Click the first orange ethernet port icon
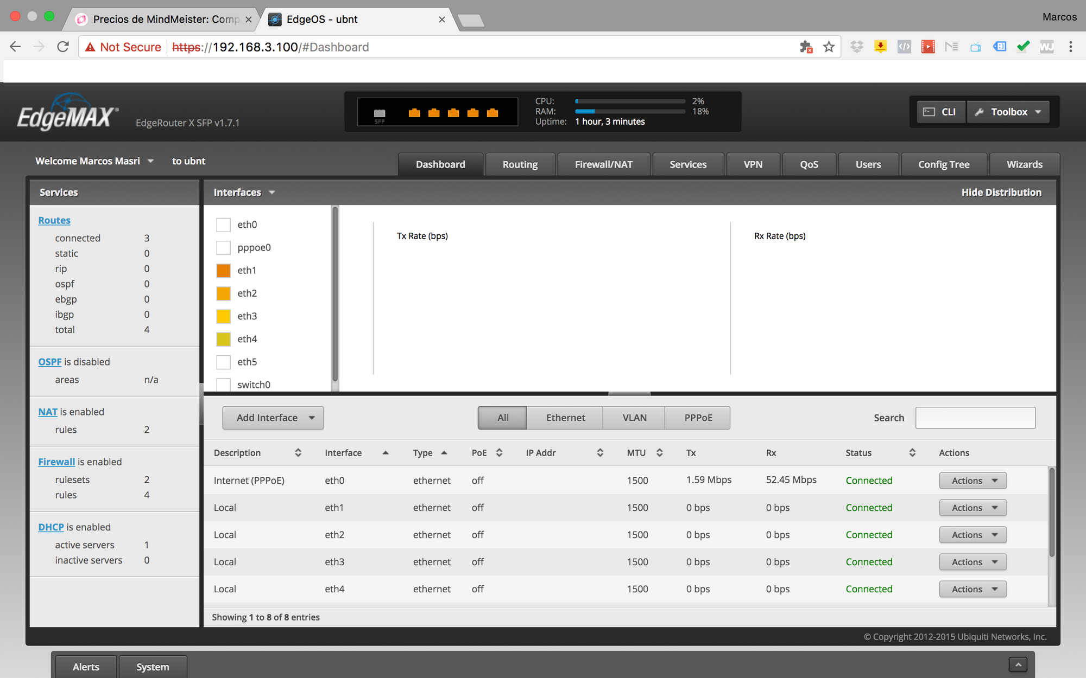 click(414, 113)
